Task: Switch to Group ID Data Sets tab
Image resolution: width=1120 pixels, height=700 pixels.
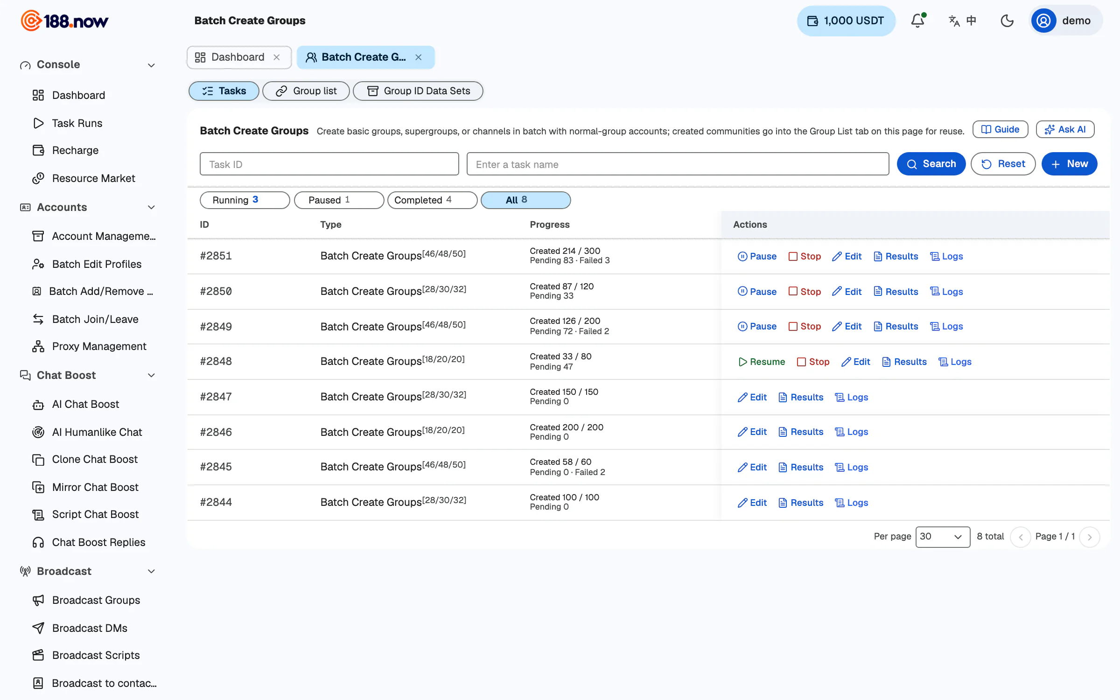Action: (418, 91)
